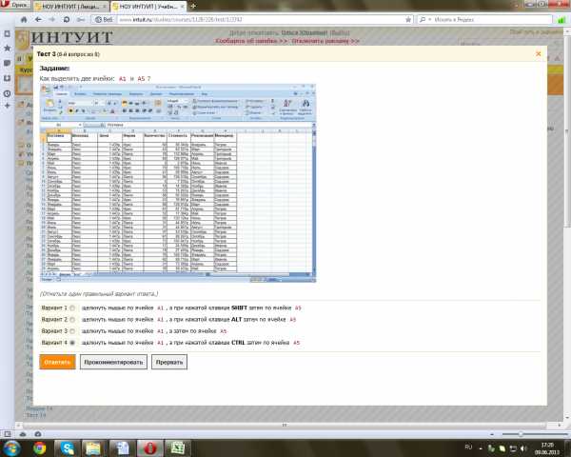This screenshot has height=457, width=571.
Task: Reload the current page
Action: click(67, 20)
